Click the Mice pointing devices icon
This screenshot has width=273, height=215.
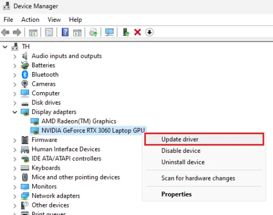(x=25, y=177)
